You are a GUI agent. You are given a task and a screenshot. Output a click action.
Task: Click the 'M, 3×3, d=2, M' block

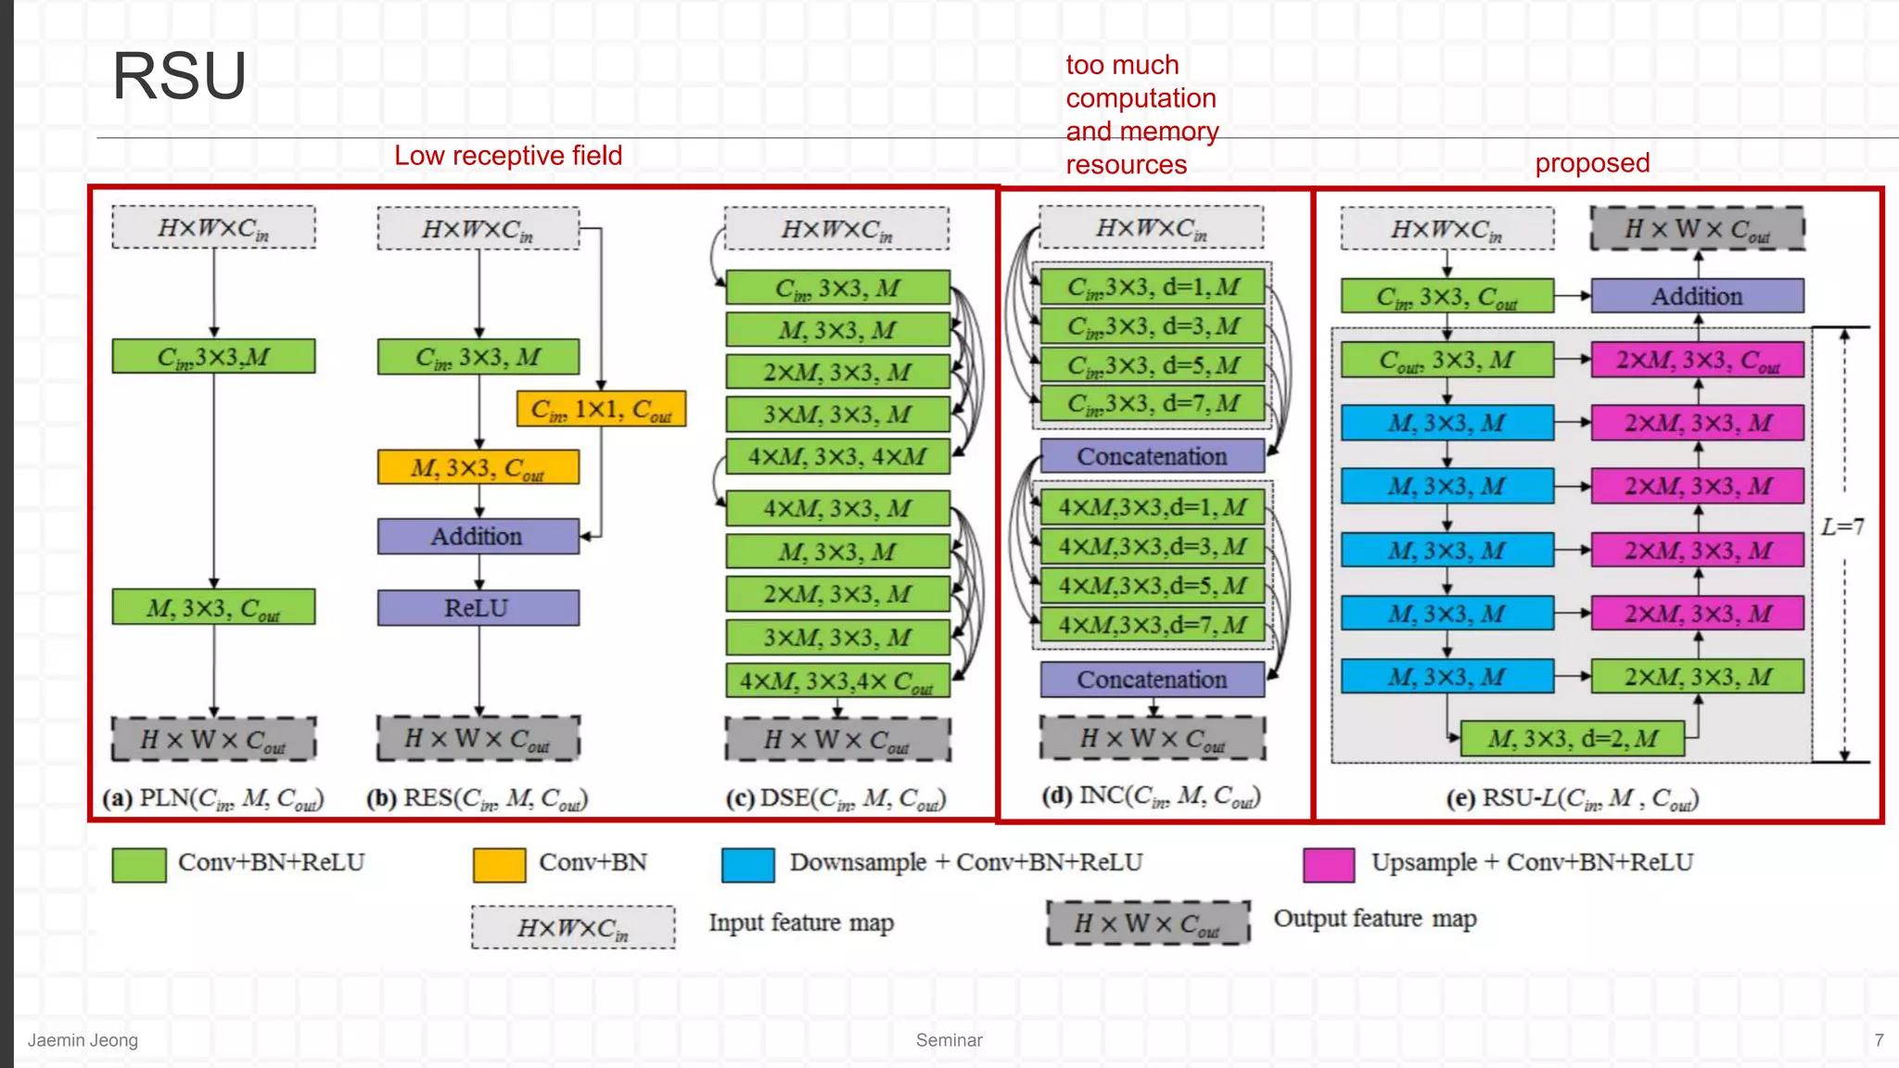1572,739
